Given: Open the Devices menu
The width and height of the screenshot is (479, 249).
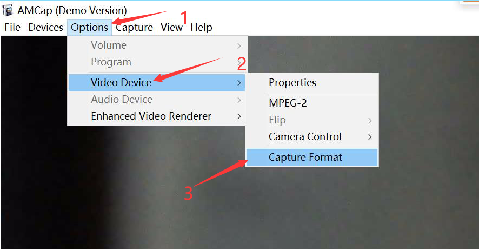Looking at the screenshot, I should [46, 27].
